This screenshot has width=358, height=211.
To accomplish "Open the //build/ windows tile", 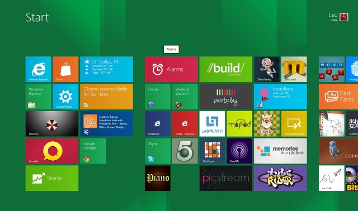I will 226,69.
